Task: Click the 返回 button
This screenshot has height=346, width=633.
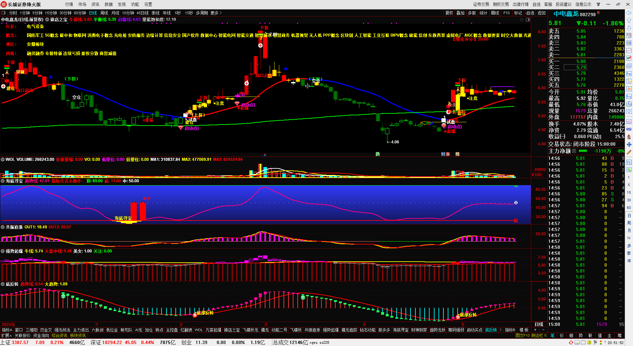Action: tap(542, 13)
